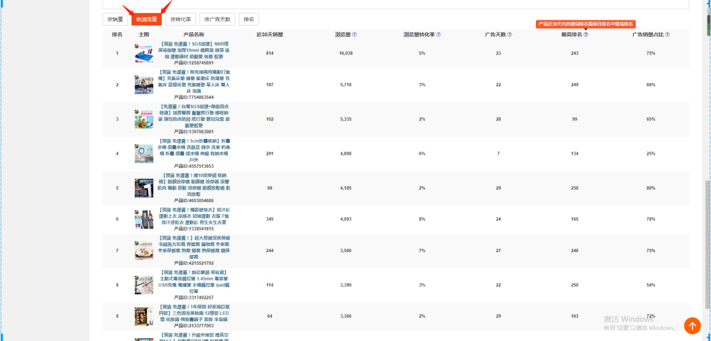Open the NBR yoga mat product link
This screenshot has width=711, height=341.
[x=194, y=50]
